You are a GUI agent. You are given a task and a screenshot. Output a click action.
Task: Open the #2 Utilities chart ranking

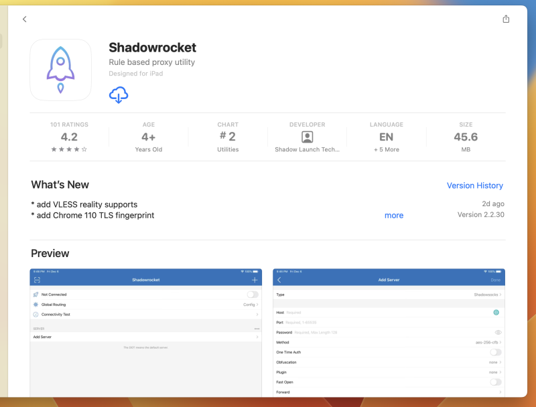pos(228,137)
